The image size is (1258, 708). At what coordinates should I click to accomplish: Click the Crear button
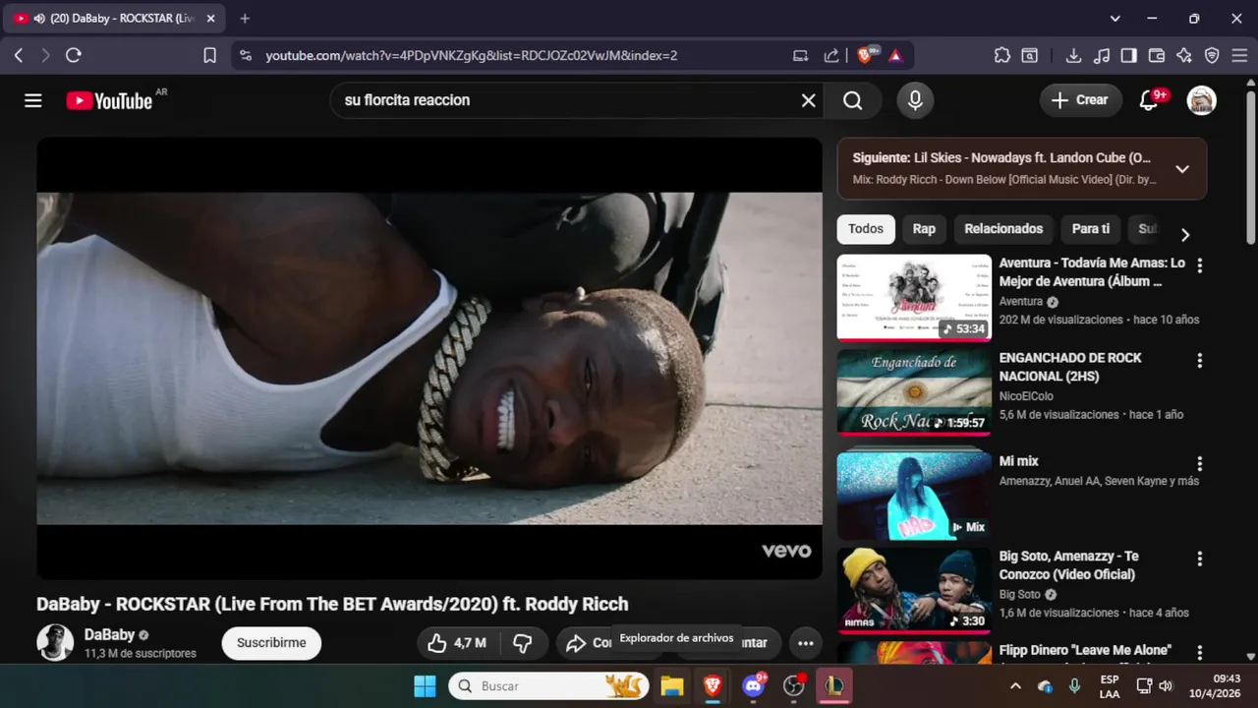click(1080, 100)
